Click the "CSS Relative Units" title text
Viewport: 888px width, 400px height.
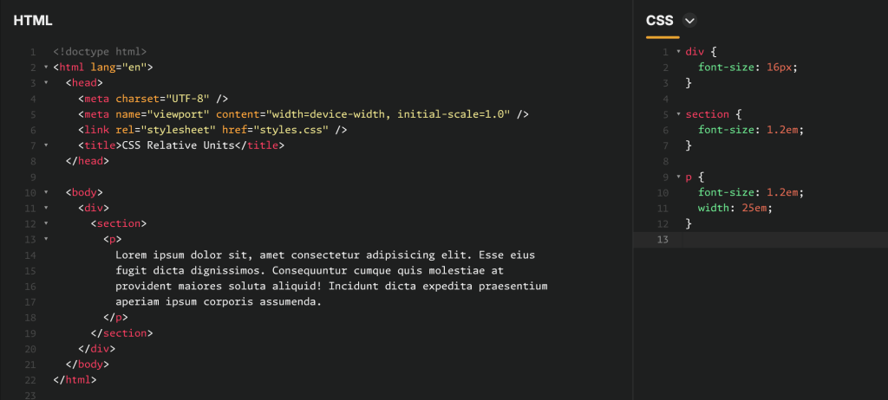click(177, 145)
